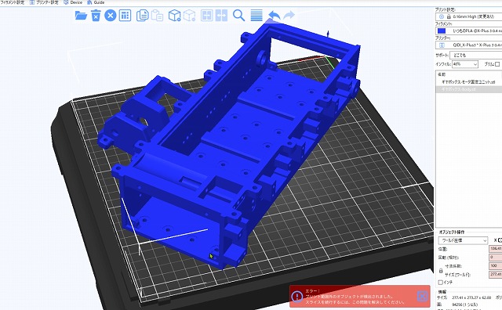Select the first object in list
Image resolution: width=502 pixels, height=310 pixels.
point(468,82)
